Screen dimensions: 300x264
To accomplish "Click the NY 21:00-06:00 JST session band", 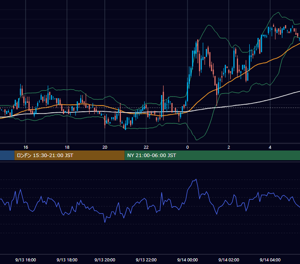I will tap(212, 155).
